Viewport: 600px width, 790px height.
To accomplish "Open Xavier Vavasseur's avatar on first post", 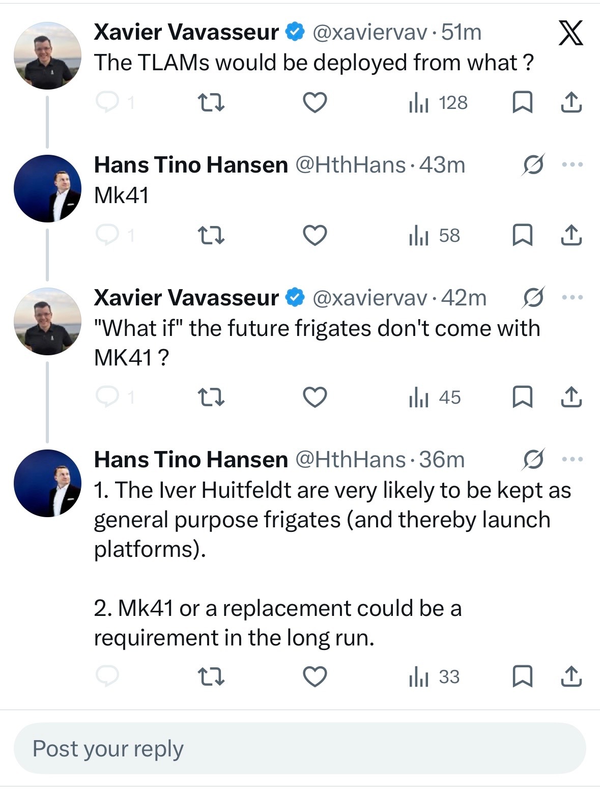I will coord(47,56).
